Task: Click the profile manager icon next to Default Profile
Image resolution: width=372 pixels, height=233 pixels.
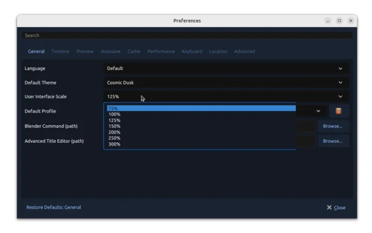Action: pos(339,111)
